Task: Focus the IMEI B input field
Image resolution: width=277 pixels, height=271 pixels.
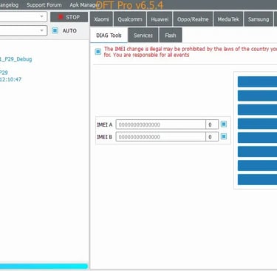Action: [161, 137]
